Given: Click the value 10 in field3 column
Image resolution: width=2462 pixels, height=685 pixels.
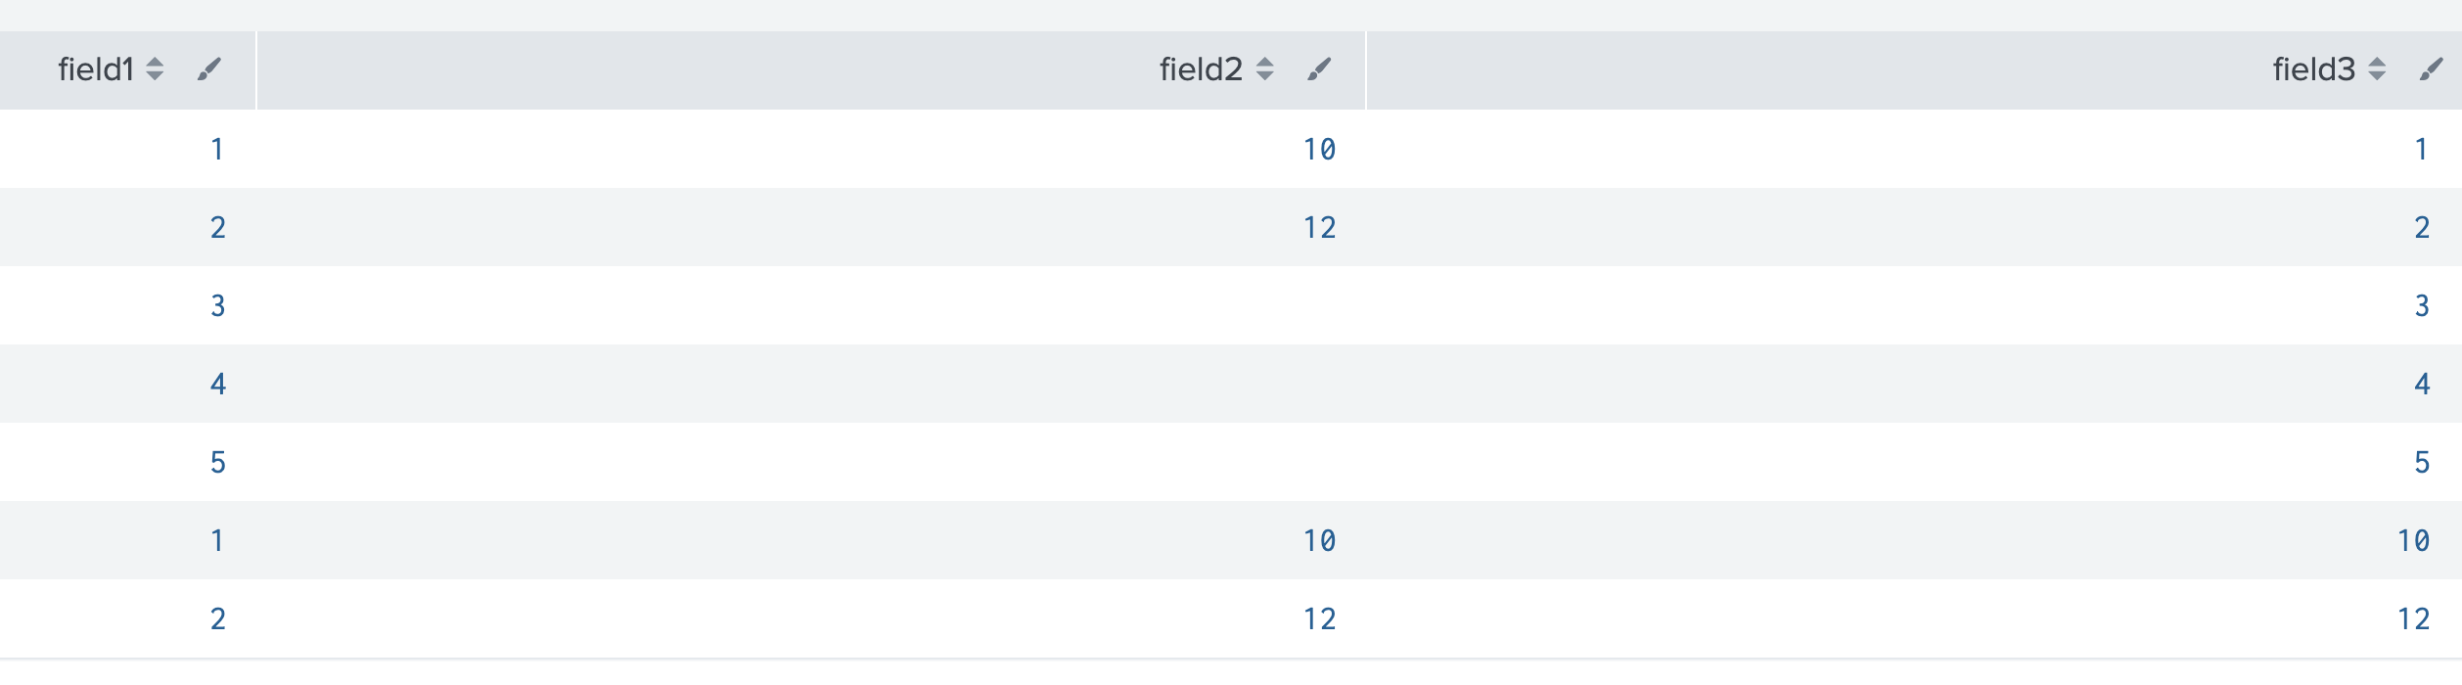Looking at the screenshot, I should (2413, 541).
